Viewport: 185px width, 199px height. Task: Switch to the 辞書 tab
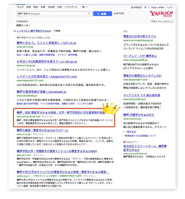tap(43, 7)
